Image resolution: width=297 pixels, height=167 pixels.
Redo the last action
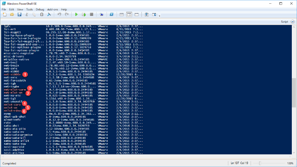pyautogui.click(x=67, y=14)
